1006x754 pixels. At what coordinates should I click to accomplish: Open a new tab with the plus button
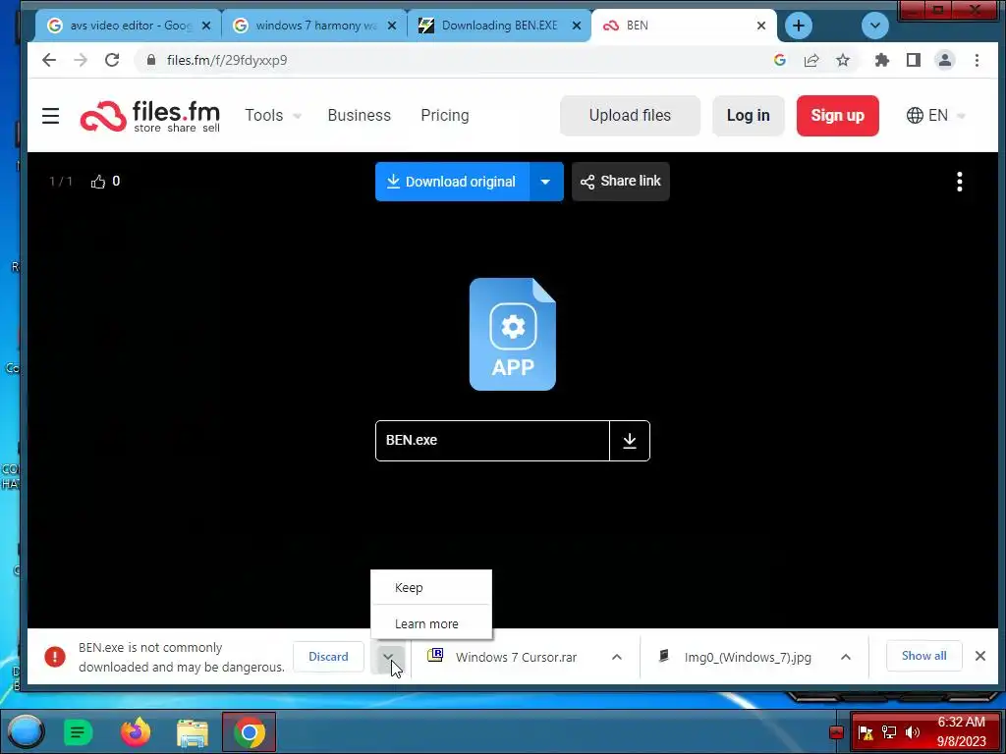pos(798,26)
